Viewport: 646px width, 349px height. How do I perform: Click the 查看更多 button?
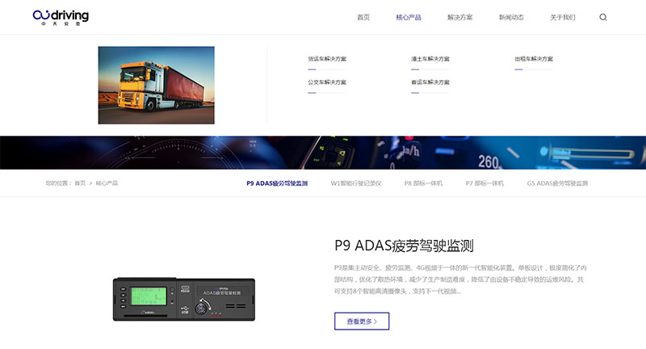click(362, 322)
